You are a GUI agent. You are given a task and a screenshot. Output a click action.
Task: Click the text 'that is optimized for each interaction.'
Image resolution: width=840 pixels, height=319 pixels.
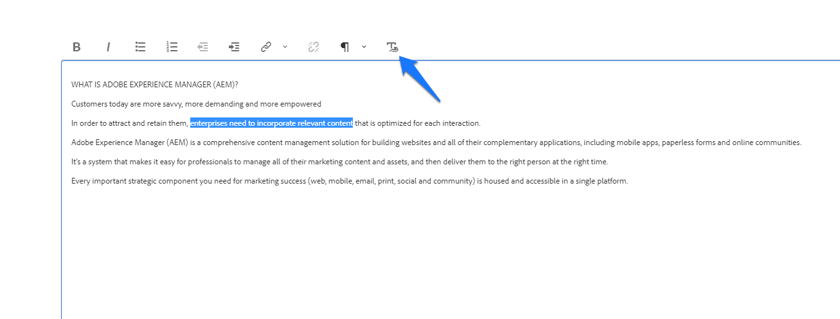click(x=418, y=123)
